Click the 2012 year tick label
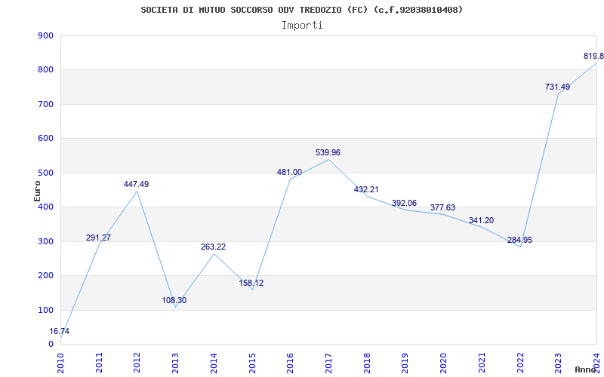The image size is (604, 377). 137,363
